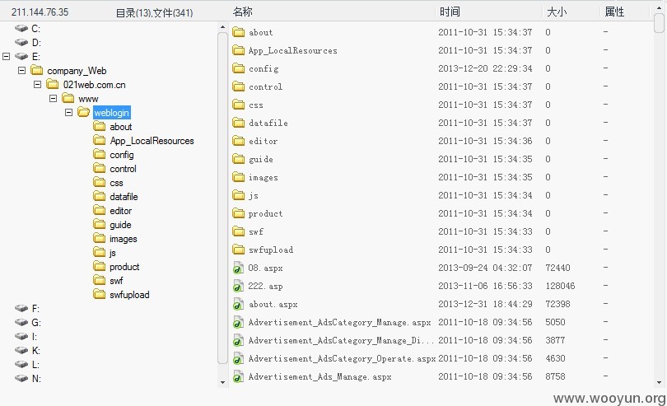This screenshot has width=667, height=406.
Task: Open the L: drive icon
Action: click(x=21, y=365)
